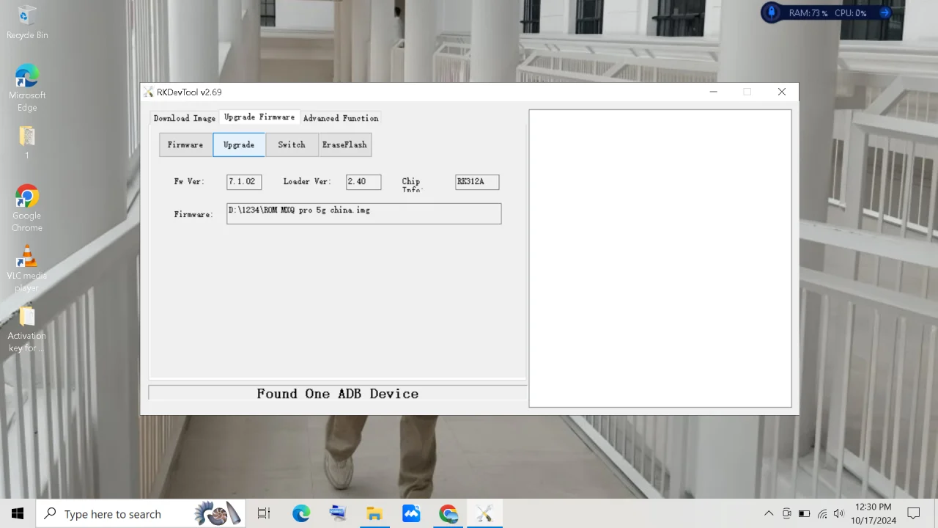Open the Wi-Fi network tray icon

(x=822, y=514)
